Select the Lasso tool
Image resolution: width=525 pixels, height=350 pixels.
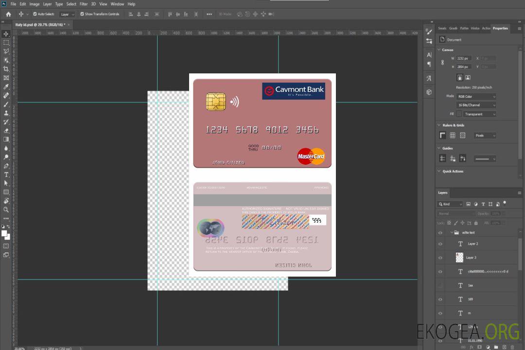click(x=6, y=51)
